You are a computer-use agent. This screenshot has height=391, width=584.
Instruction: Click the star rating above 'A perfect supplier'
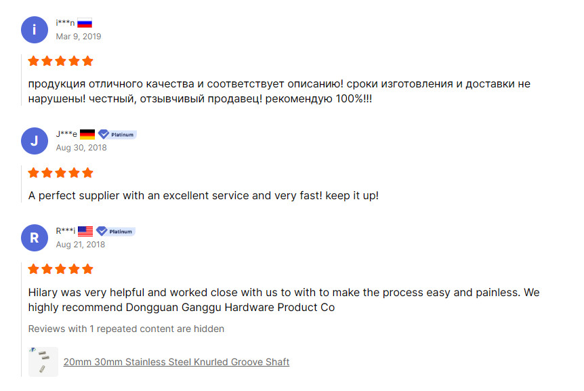[x=60, y=172]
